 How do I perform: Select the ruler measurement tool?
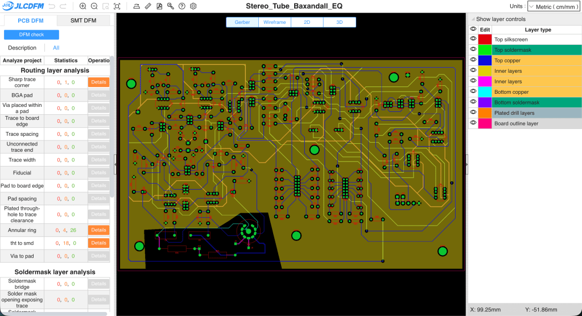(x=148, y=6)
